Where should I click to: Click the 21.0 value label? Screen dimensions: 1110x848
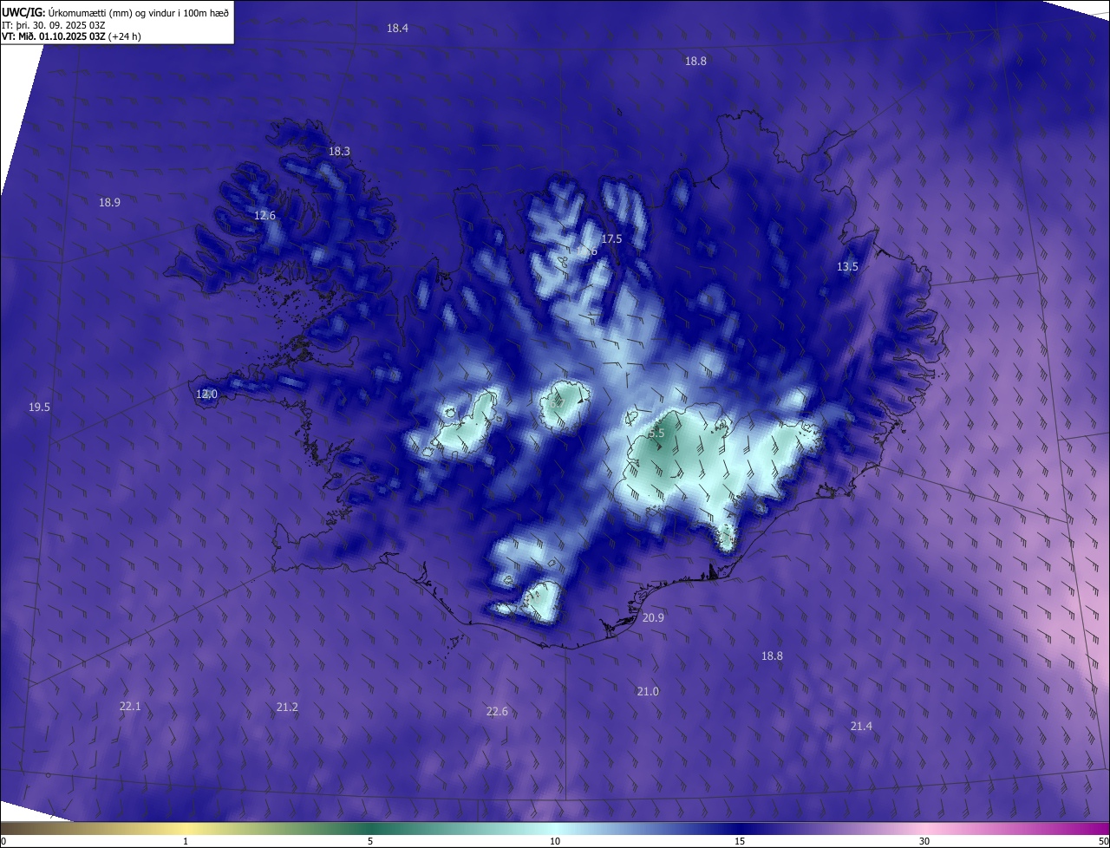click(648, 692)
